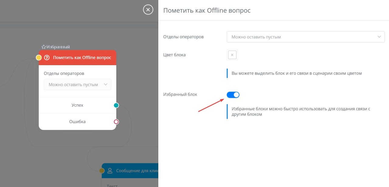Select yellow input connector of Offline question block

coord(39,58)
